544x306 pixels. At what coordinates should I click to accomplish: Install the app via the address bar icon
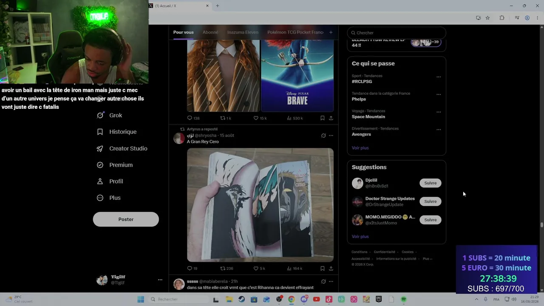pyautogui.click(x=478, y=18)
